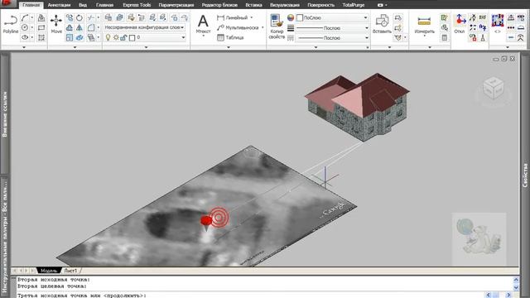This screenshot has width=530, height=298.
Task: Choose the Arc tool
Action: pos(25,17)
